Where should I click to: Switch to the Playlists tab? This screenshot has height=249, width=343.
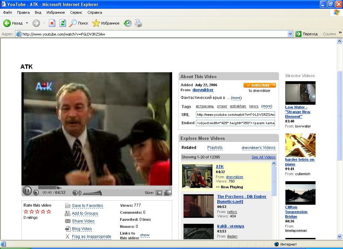(215, 148)
